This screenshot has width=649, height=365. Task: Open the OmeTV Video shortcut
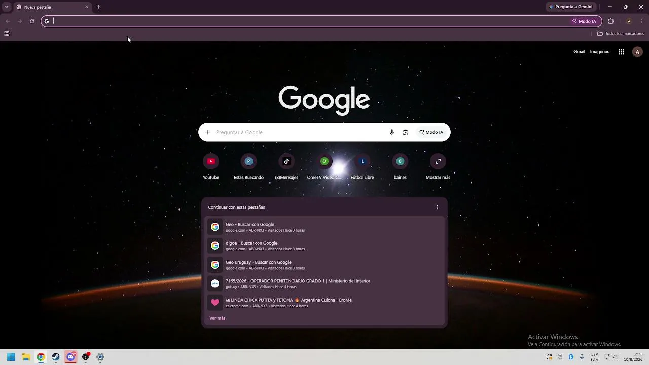[324, 167]
